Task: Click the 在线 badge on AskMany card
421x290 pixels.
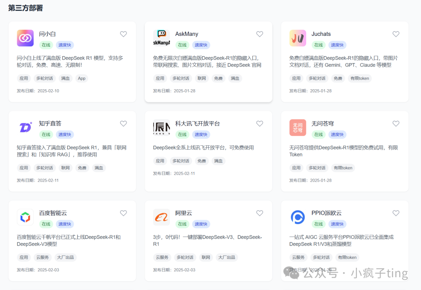Action: tap(182, 45)
